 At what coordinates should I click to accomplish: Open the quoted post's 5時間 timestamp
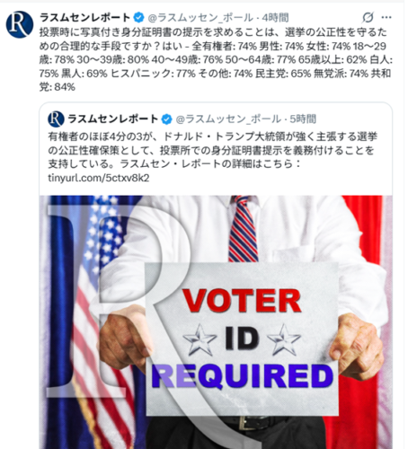click(303, 119)
